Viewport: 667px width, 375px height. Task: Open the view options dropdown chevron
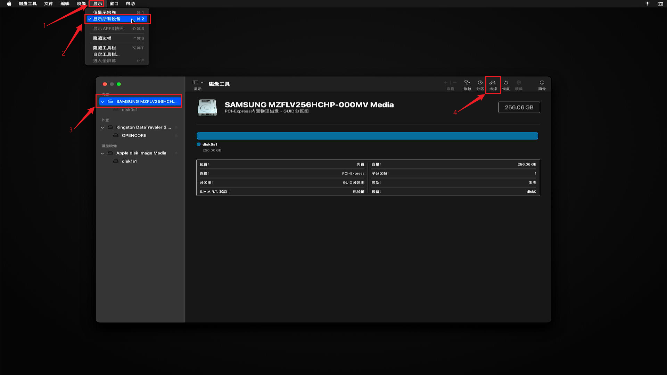[202, 83]
